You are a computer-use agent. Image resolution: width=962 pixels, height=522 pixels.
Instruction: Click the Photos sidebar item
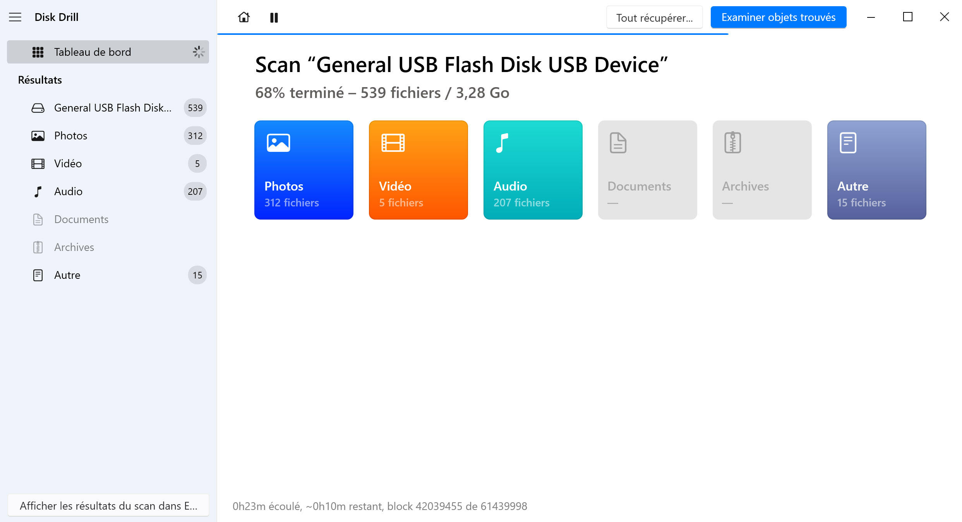[x=70, y=136]
